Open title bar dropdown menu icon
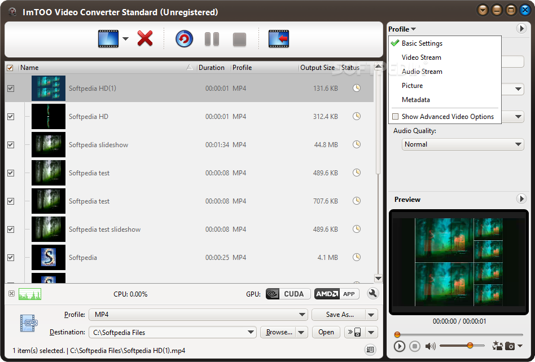Screen dimensions: 535x362 [x=483, y=10]
